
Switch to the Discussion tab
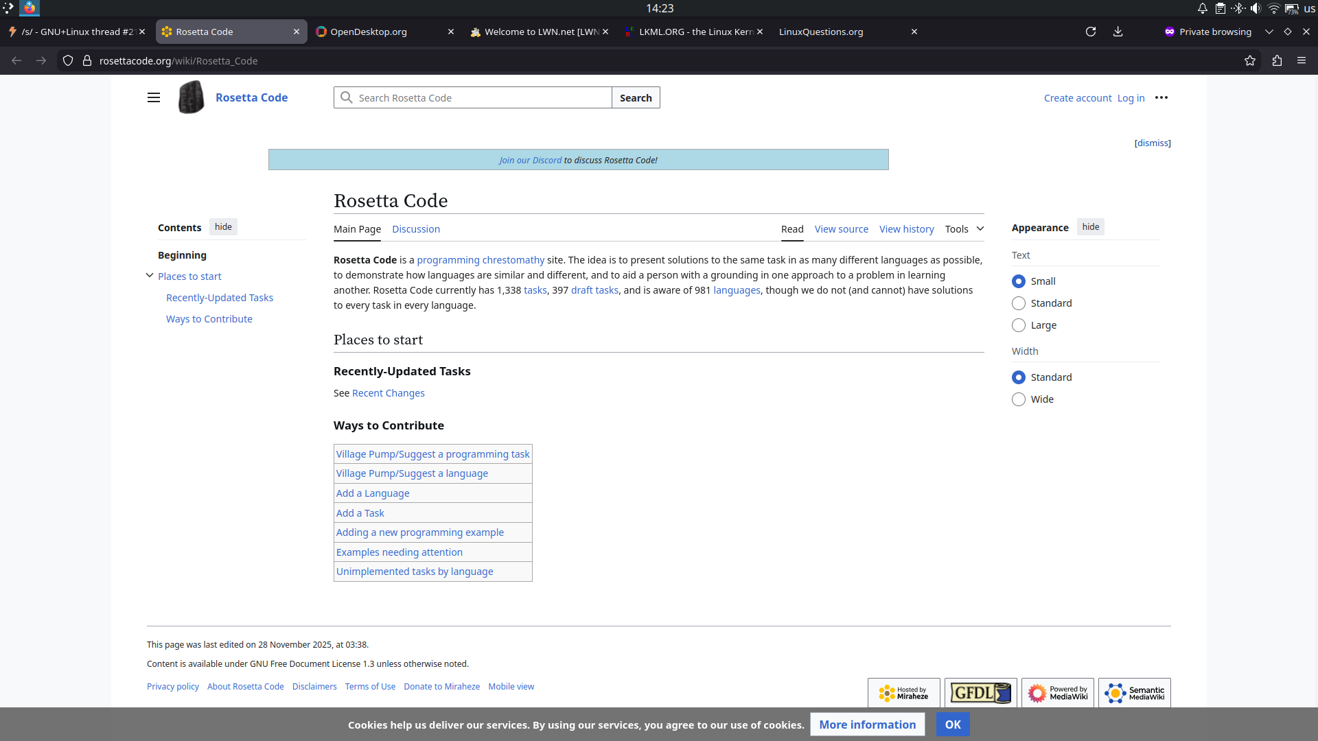[x=416, y=229]
